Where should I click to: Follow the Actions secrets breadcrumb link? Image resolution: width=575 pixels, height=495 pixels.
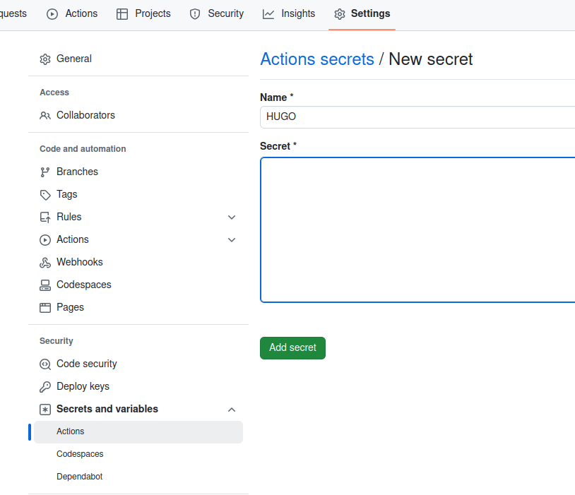[x=317, y=59]
